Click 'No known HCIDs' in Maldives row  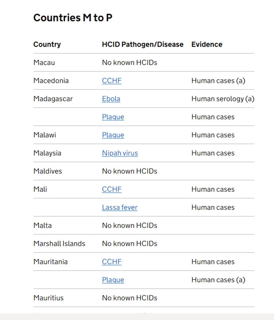pos(129,171)
